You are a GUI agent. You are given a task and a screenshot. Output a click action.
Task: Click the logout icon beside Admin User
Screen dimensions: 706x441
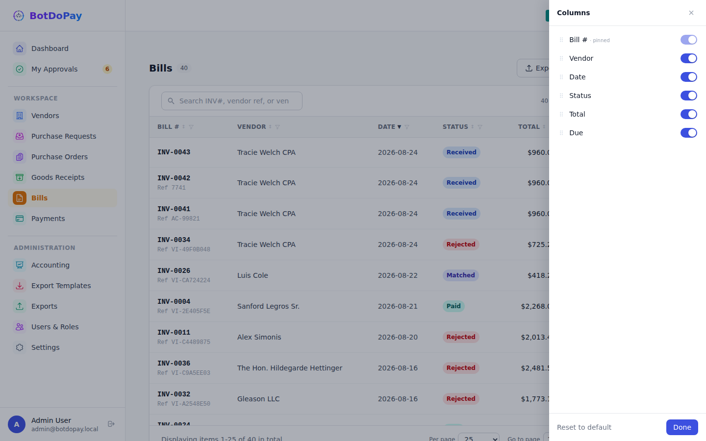(x=111, y=424)
